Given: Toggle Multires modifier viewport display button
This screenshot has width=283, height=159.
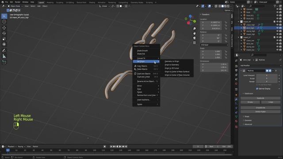Looking at the screenshot, I should click(267, 71).
